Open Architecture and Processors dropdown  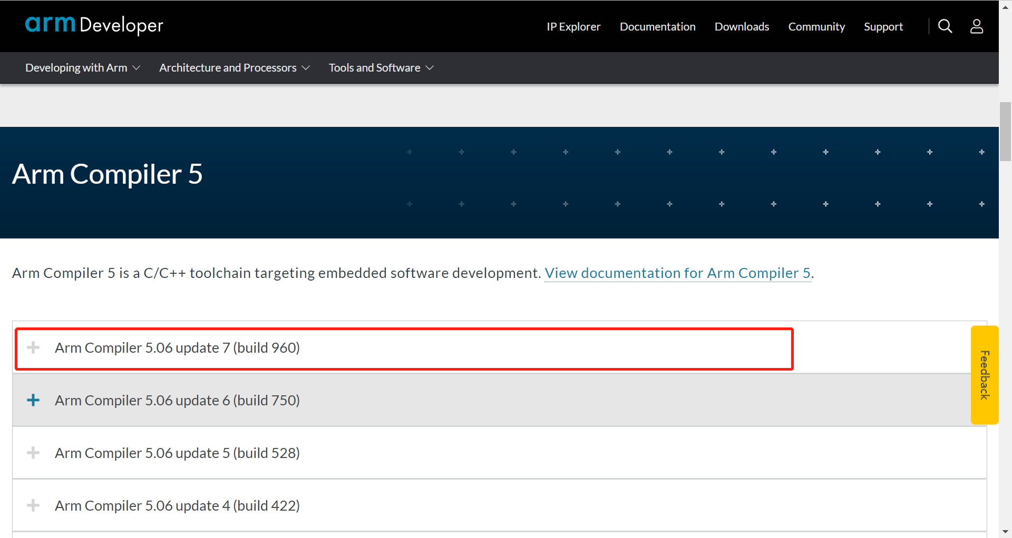[x=235, y=68]
